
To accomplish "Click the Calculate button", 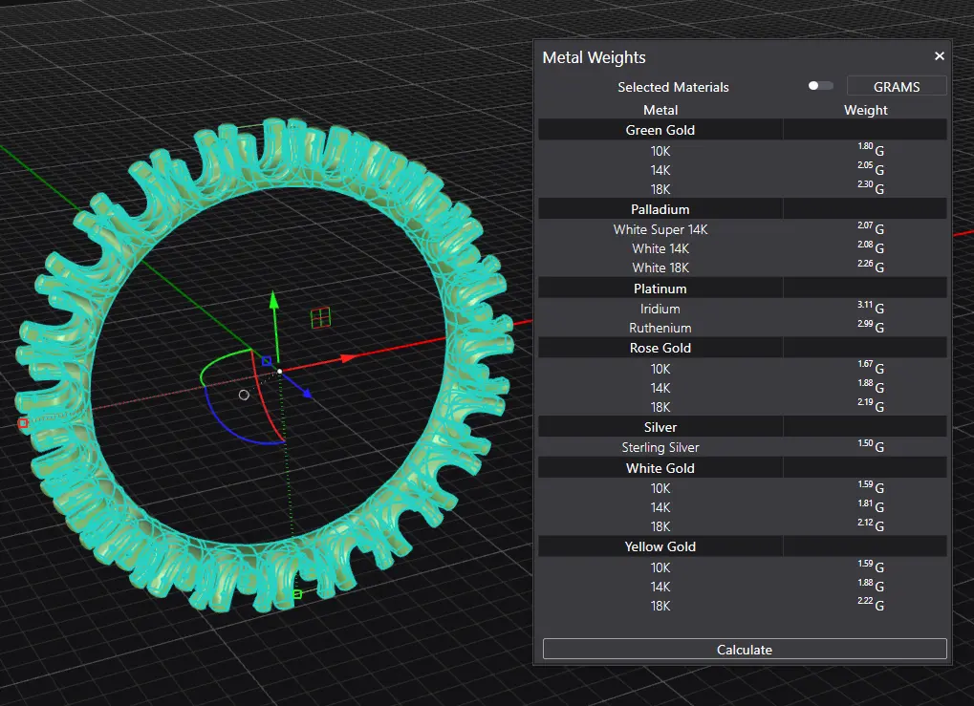I will (745, 650).
